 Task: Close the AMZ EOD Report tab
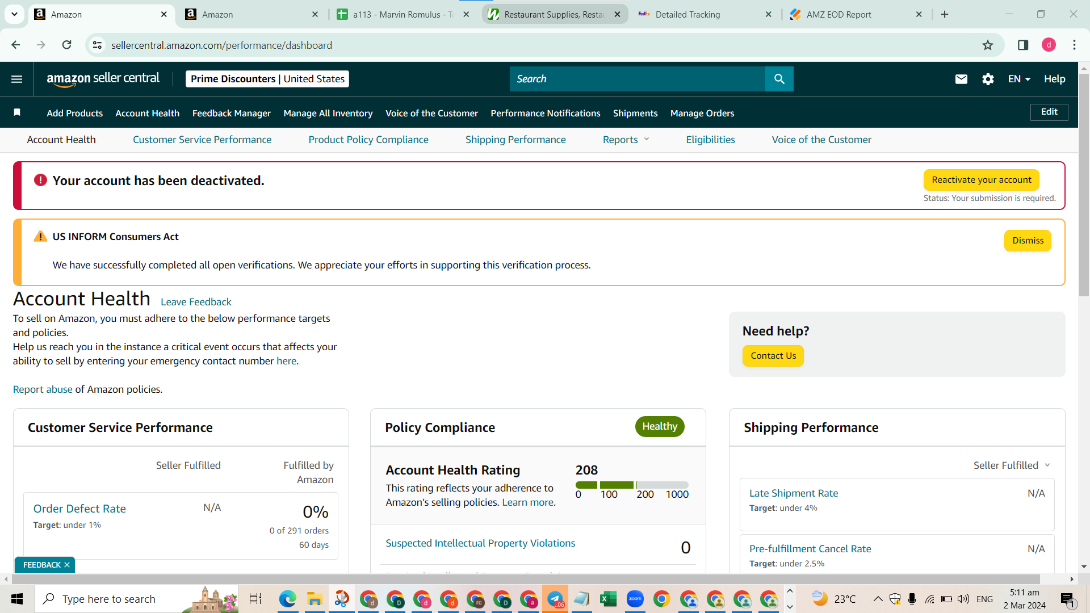[919, 14]
